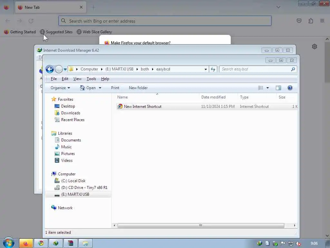Open the Tools menu in Explorer
The image size is (330, 248).
[x=91, y=79]
